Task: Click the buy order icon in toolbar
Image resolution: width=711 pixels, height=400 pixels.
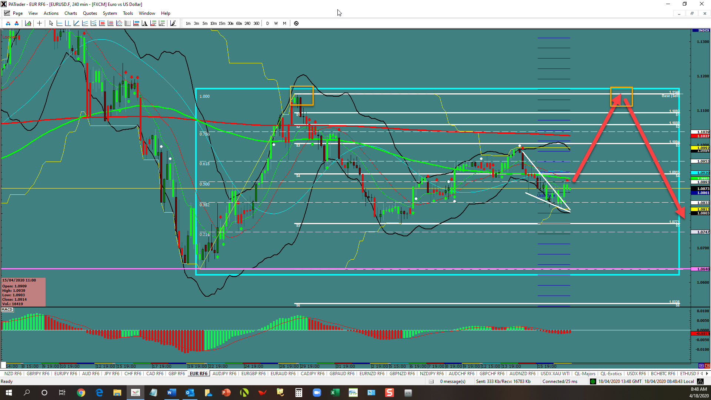Action: (17, 23)
